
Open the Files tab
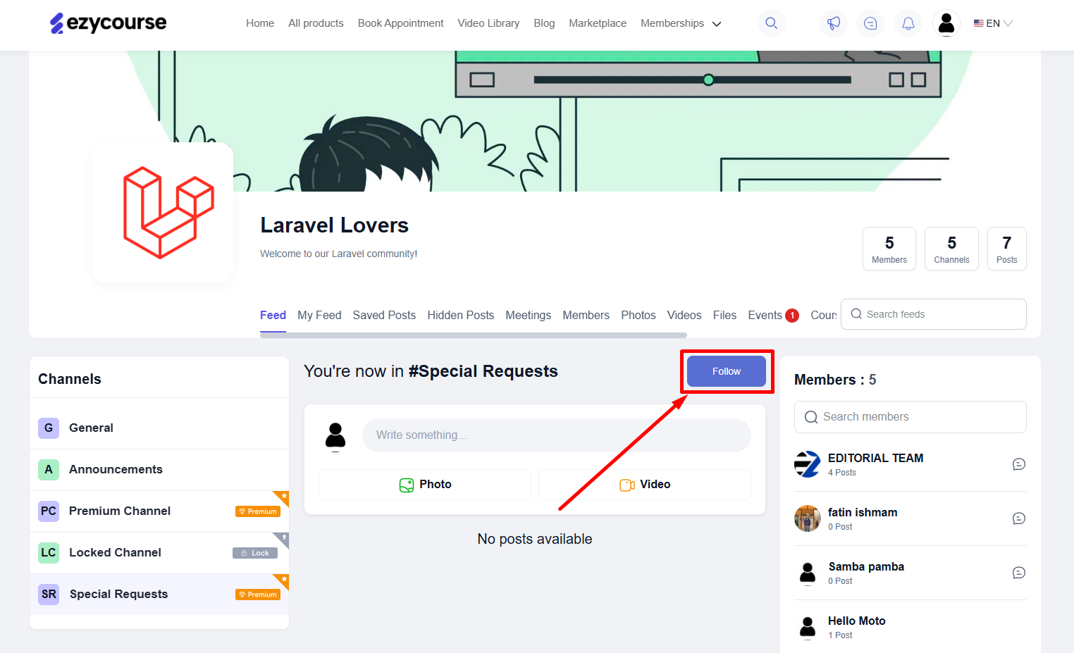724,315
